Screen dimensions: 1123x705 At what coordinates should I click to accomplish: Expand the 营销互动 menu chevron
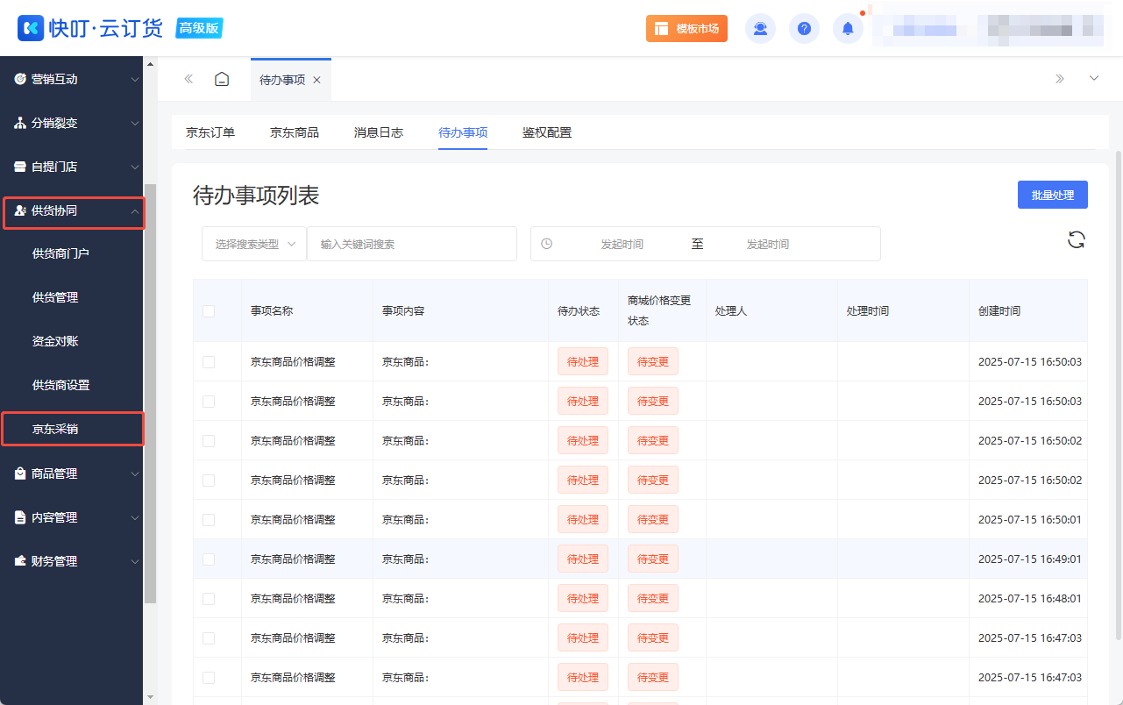point(134,80)
